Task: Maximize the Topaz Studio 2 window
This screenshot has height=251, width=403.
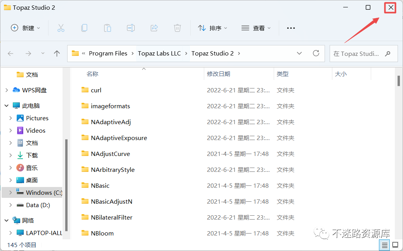Action: [368, 7]
